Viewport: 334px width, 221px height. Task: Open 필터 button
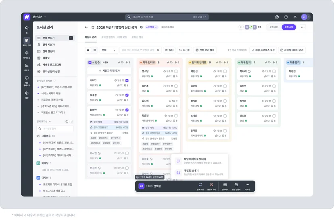click(169, 50)
